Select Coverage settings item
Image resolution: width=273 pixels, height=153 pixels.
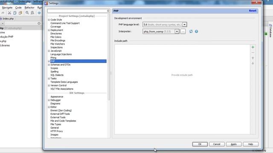tap(55, 27)
